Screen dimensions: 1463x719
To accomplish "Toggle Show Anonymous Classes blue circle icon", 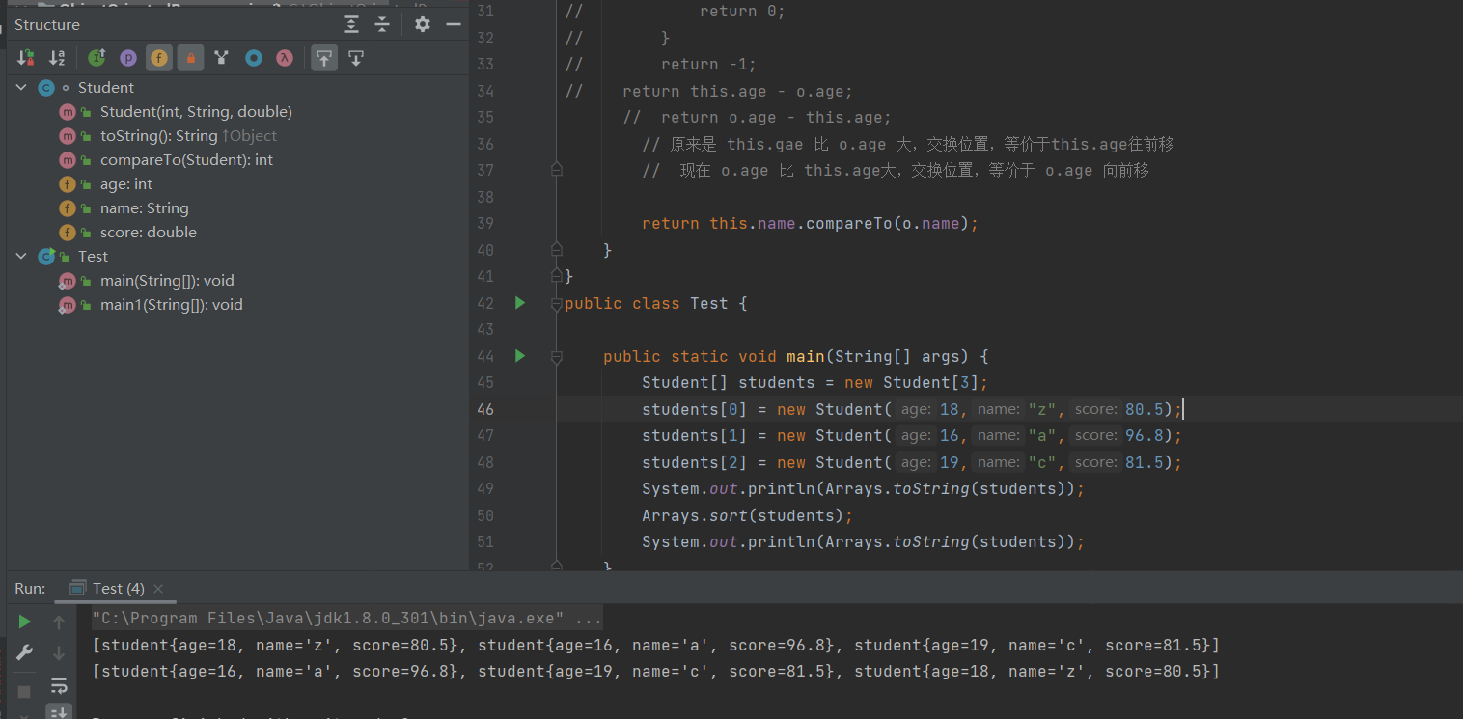I will pos(253,58).
